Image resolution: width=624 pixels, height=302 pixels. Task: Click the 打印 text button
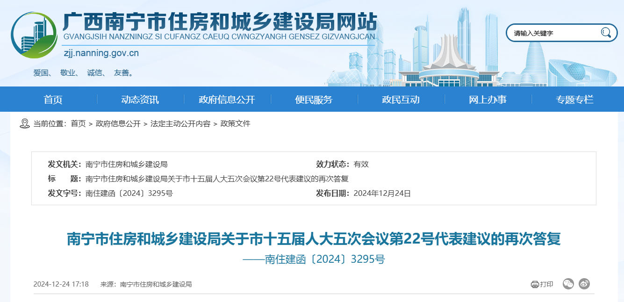point(546,284)
